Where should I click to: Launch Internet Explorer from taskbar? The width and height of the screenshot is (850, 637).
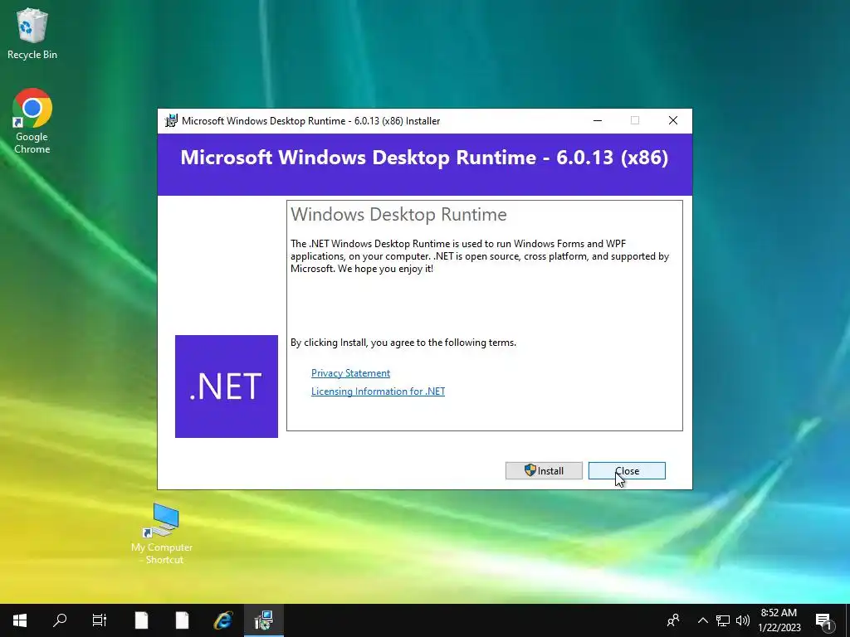click(x=222, y=620)
